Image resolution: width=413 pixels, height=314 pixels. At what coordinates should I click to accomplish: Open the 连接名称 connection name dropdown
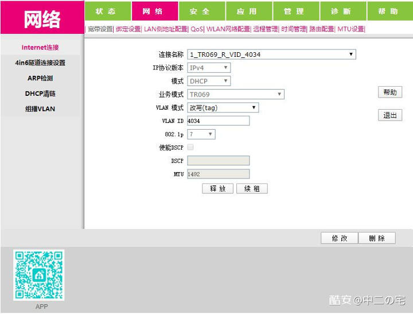tap(271, 55)
